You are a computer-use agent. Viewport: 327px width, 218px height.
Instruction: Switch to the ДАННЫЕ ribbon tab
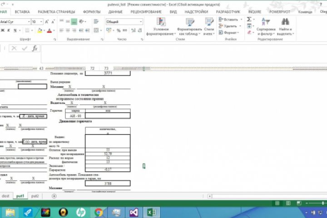tap(115, 12)
